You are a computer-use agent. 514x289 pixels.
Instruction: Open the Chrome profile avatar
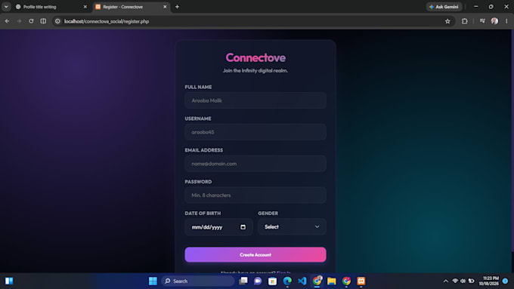pyautogui.click(x=494, y=21)
